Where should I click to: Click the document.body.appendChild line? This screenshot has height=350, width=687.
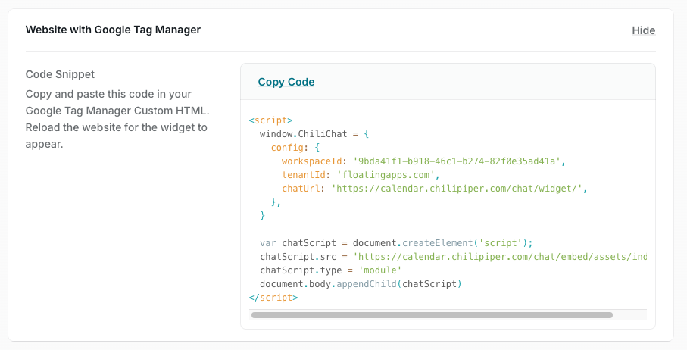[361, 284]
